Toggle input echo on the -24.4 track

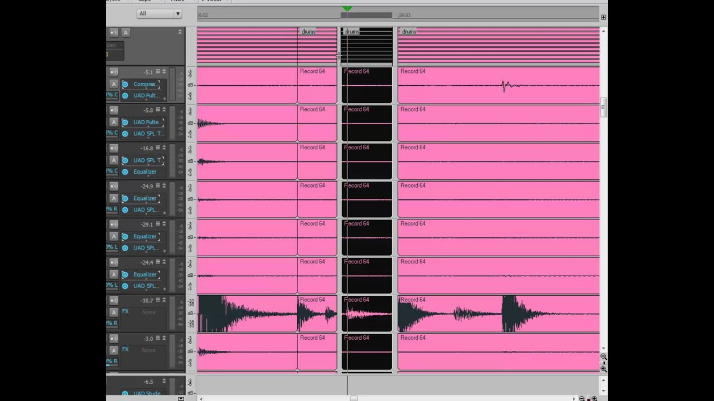click(x=114, y=262)
